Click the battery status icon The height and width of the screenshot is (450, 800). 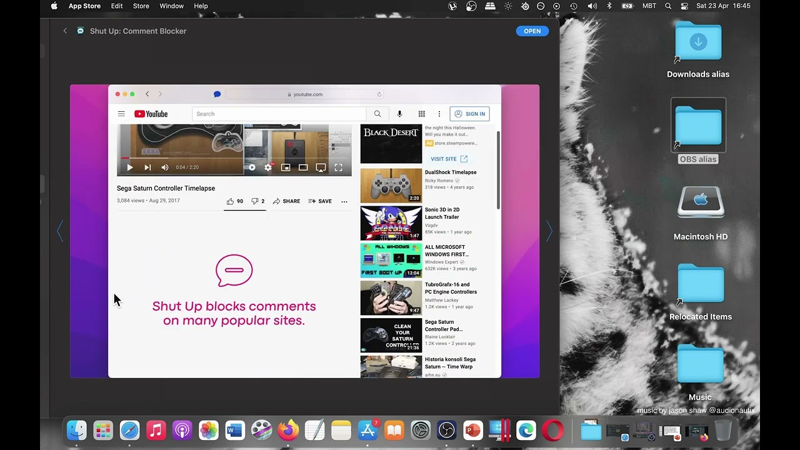627,6
